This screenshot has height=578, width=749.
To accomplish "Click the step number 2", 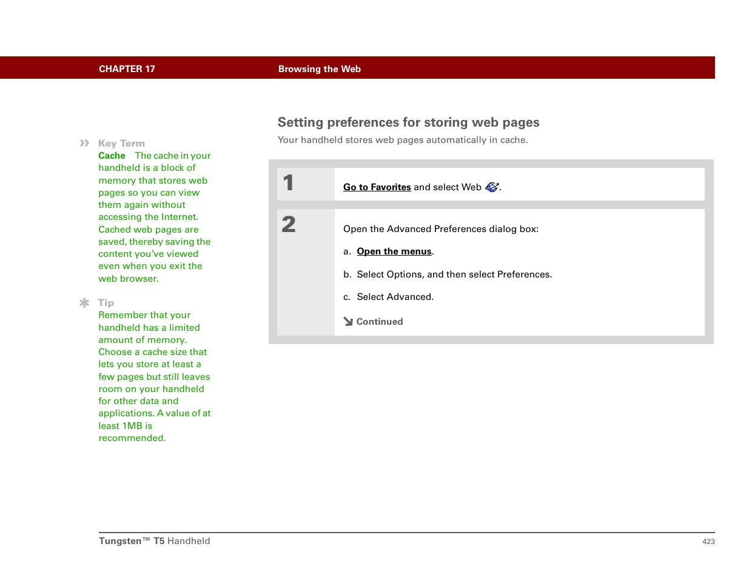I will click(289, 225).
